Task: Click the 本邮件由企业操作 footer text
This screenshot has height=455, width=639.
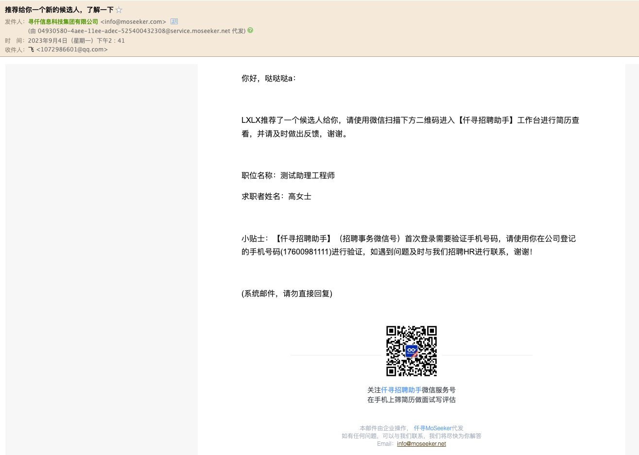Action: [383, 428]
